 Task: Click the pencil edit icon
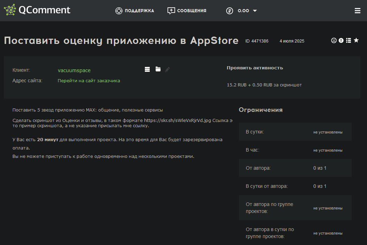click(x=167, y=69)
